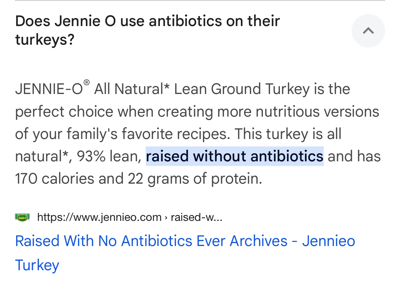Click the highlighted 'raised without antibiotics' phrase
Image resolution: width=400 pixels, height=291 pixels.
point(234,156)
